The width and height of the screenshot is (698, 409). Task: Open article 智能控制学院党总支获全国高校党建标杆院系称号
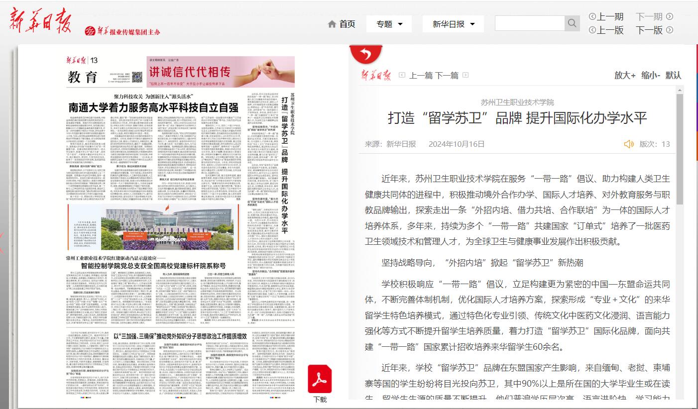click(153, 266)
